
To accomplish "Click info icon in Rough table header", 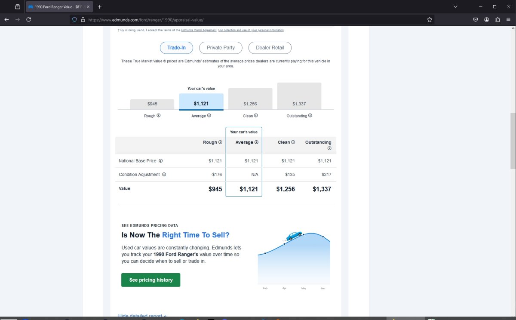I will (x=220, y=142).
